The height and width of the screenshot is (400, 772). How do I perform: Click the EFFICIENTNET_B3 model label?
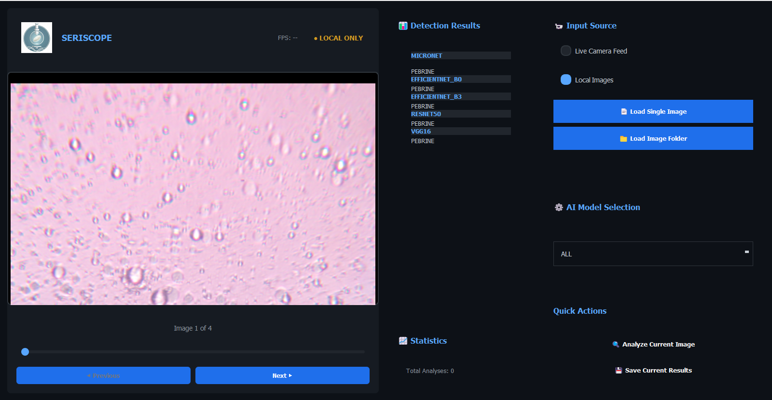pyautogui.click(x=436, y=96)
